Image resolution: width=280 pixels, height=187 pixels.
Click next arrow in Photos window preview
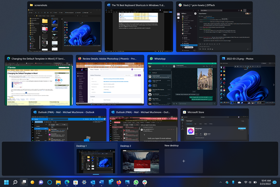pos(274,85)
